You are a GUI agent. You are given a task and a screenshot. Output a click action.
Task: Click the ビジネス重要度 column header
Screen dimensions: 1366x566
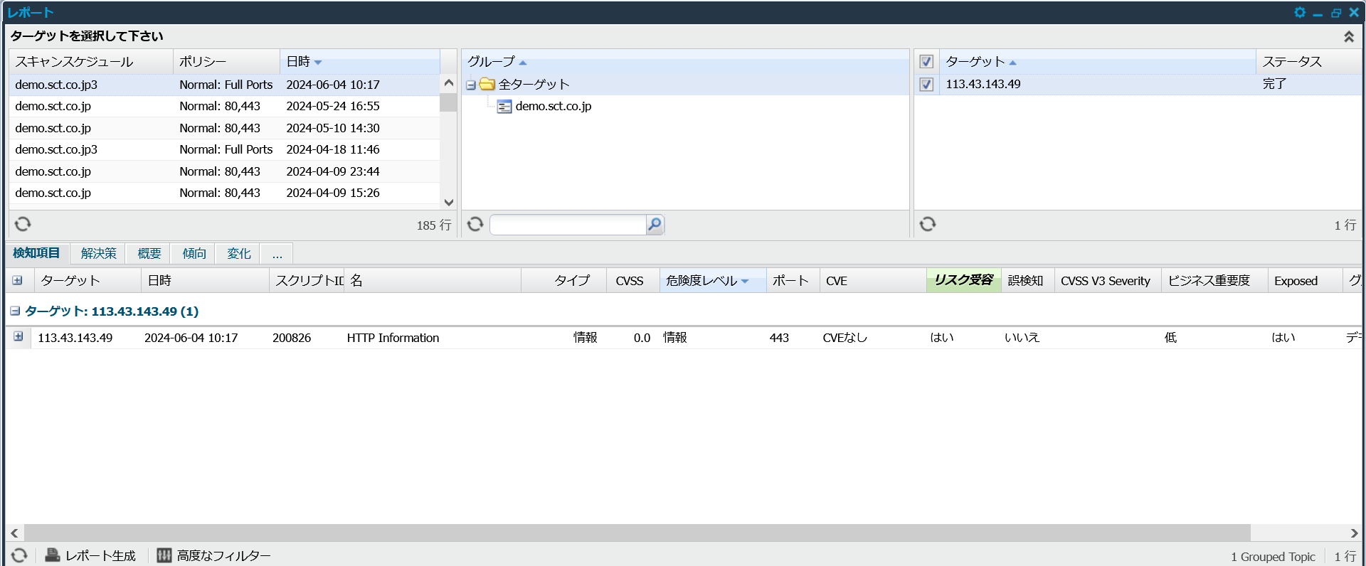pos(1214,281)
